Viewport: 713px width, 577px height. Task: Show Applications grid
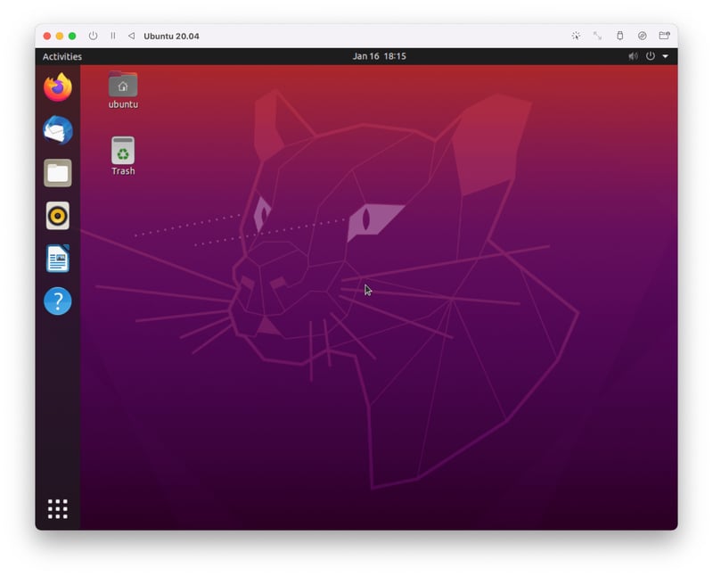click(x=58, y=509)
